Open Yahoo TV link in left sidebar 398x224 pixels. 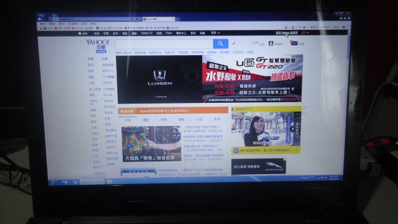click(93, 102)
